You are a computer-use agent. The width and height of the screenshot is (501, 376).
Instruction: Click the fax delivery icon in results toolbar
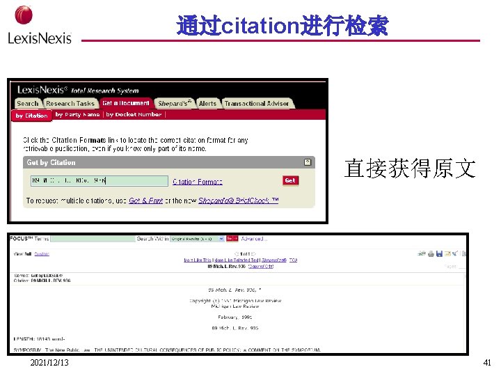pyautogui.click(x=455, y=254)
